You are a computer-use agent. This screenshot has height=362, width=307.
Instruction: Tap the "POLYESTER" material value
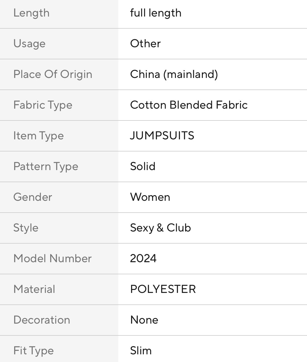[x=163, y=289]
